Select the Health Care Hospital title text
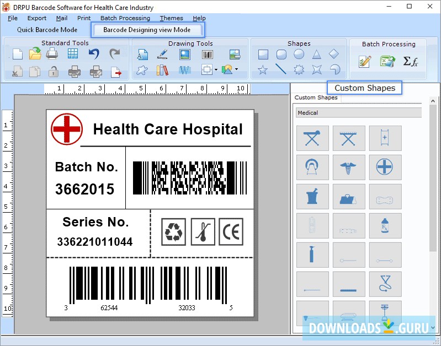This screenshot has width=441, height=346. click(x=168, y=129)
